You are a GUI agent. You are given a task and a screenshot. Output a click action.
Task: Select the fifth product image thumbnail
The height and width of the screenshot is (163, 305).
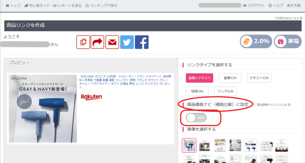click(251, 145)
